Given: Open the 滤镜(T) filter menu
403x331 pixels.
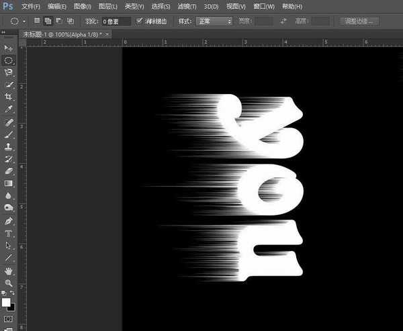Looking at the screenshot, I should (186, 6).
